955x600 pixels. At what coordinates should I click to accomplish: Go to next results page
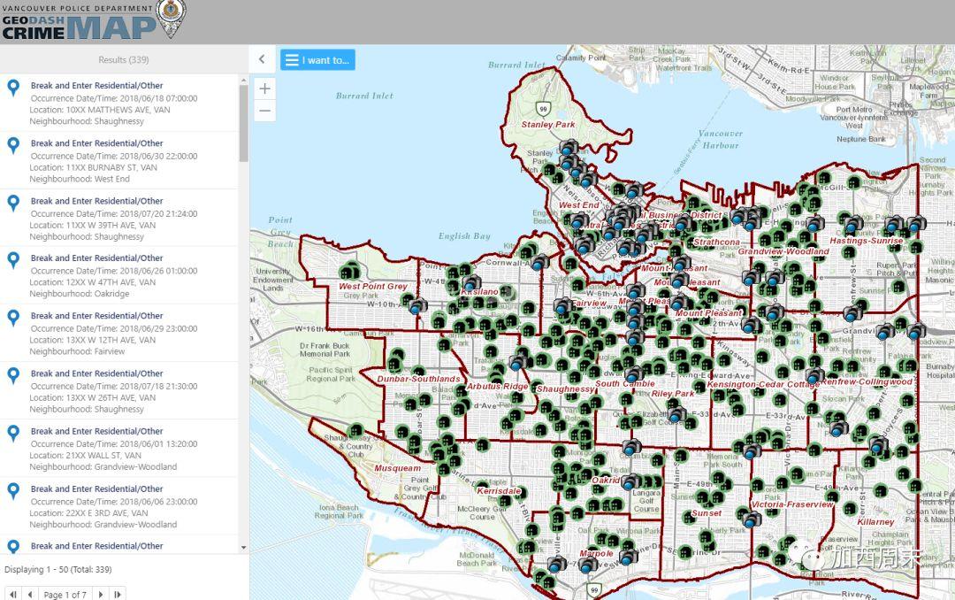pyautogui.click(x=101, y=594)
